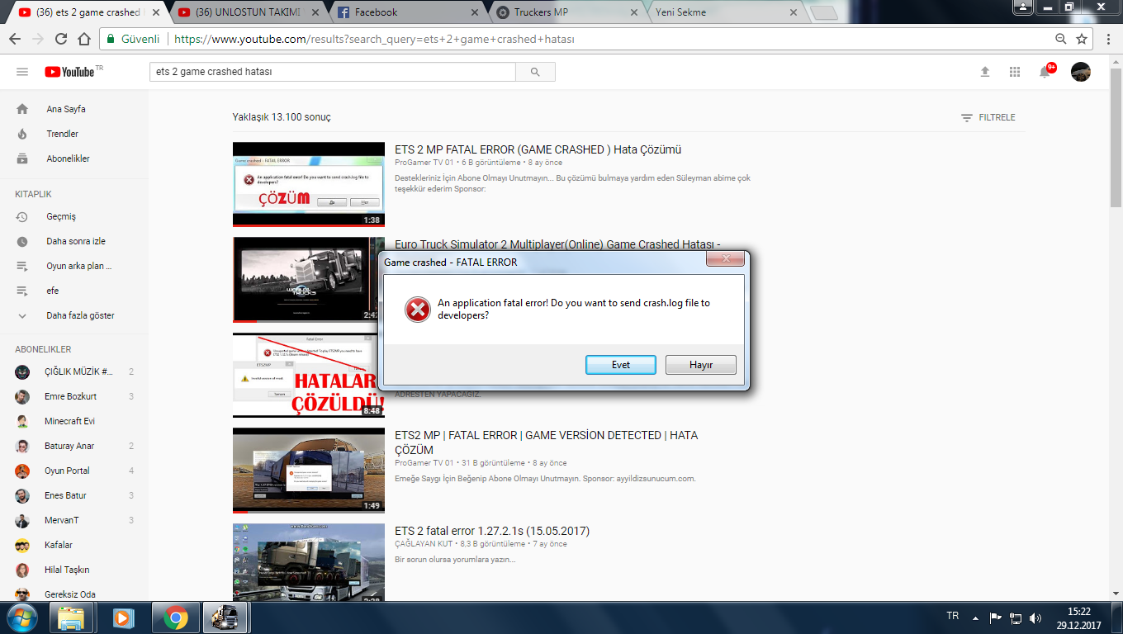
Task: Click the Chrome icon on the taskbar
Action: [174, 617]
